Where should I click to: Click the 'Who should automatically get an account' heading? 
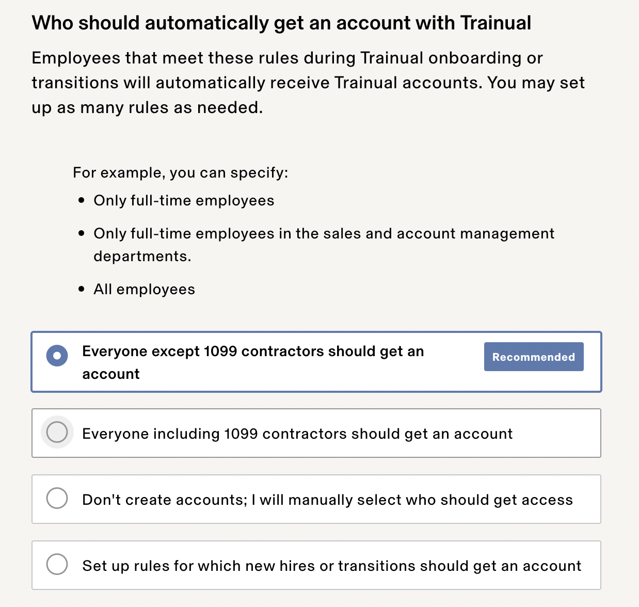pos(281,23)
